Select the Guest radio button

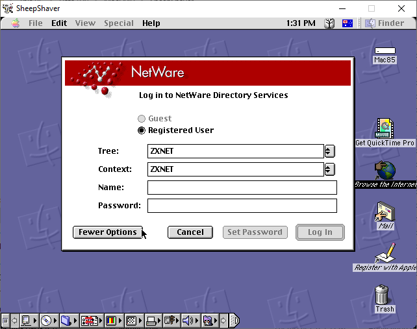(x=155, y=118)
